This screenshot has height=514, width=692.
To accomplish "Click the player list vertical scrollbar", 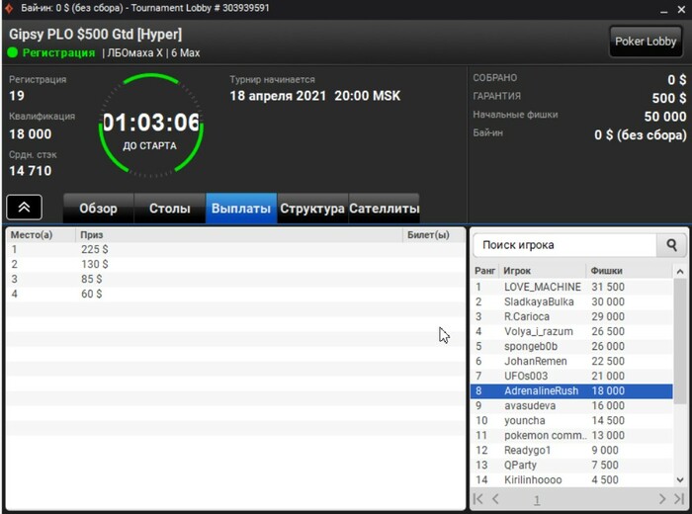I will [680, 341].
